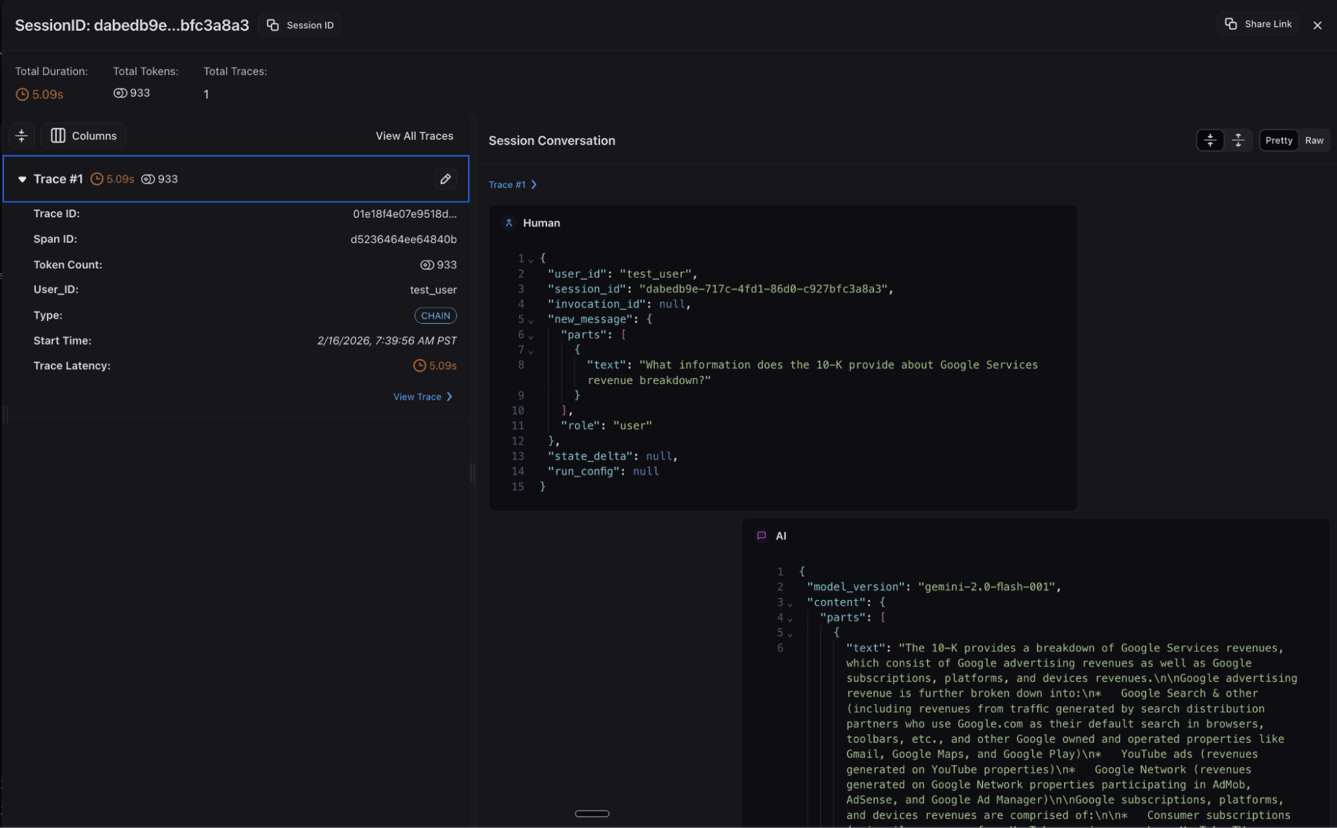
Task: Collapse all messages icon in Session Conversation
Action: pos(1210,140)
